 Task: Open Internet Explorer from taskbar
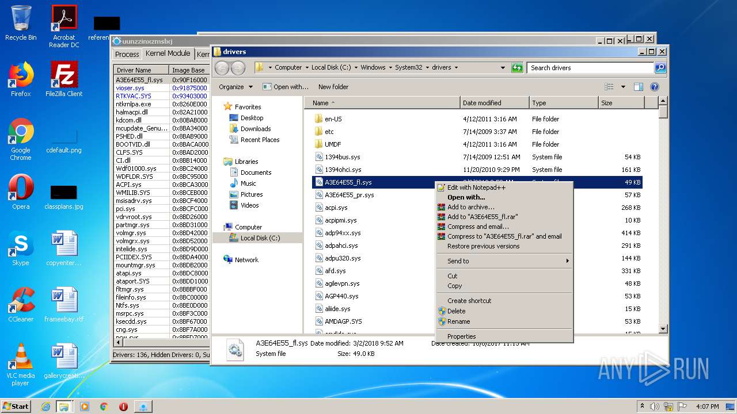pos(45,407)
